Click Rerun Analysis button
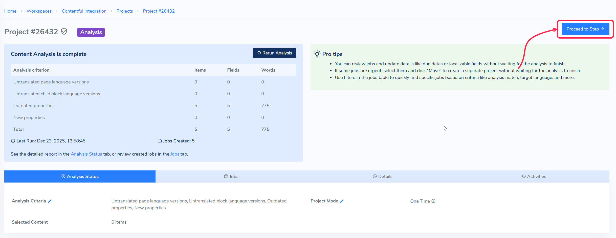The height and width of the screenshot is (238, 616). pyautogui.click(x=274, y=53)
